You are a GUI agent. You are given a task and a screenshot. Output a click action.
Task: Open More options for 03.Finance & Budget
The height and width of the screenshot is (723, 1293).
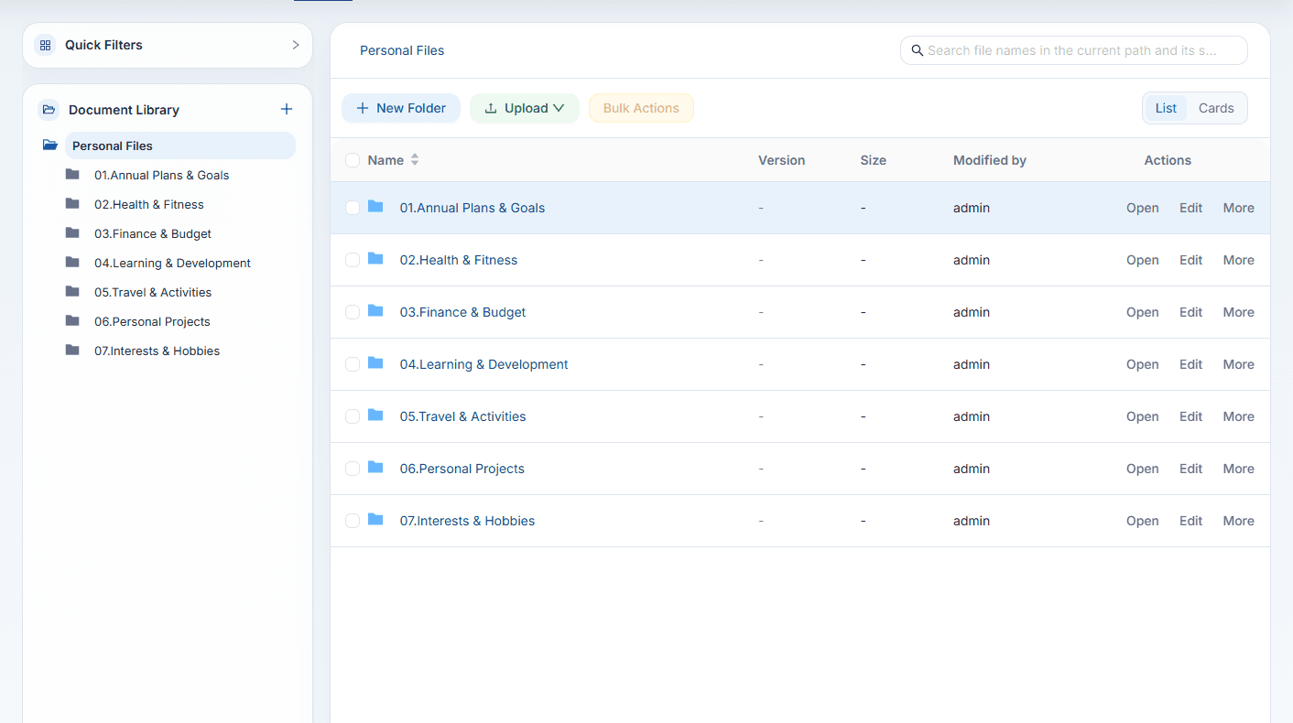click(1238, 312)
